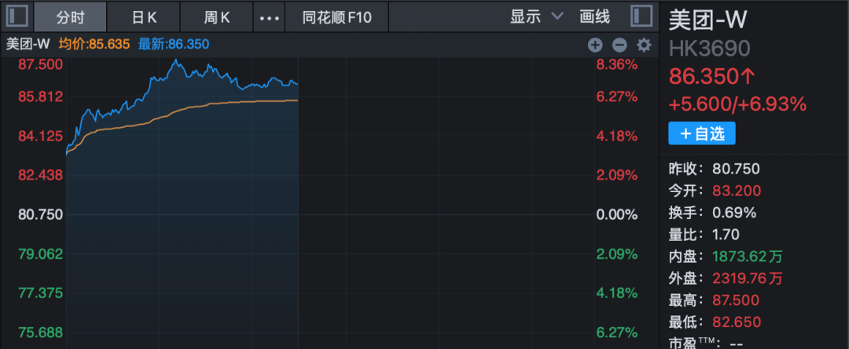Switch to 分时 tab
Image resolution: width=849 pixels, height=349 pixels.
(x=70, y=17)
